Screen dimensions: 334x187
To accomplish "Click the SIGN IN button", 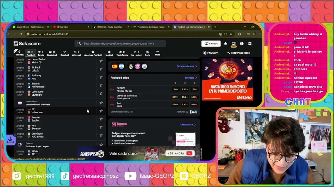I will coord(211,44).
